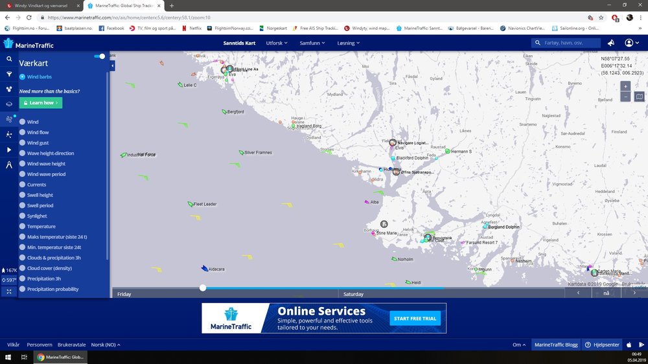
Task: Open the map layers icon in sidebar
Action: pos(9,104)
